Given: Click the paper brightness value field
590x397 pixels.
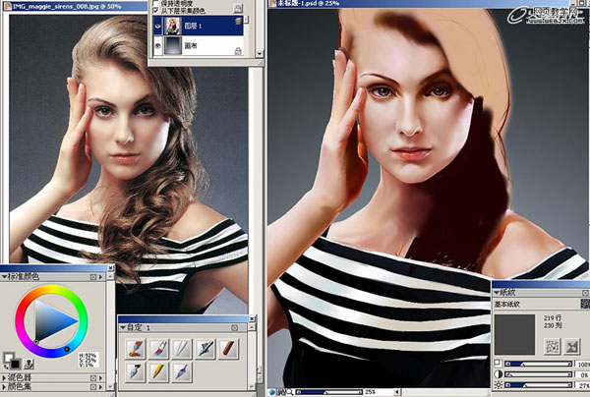Looking at the screenshot, I should point(582,385).
